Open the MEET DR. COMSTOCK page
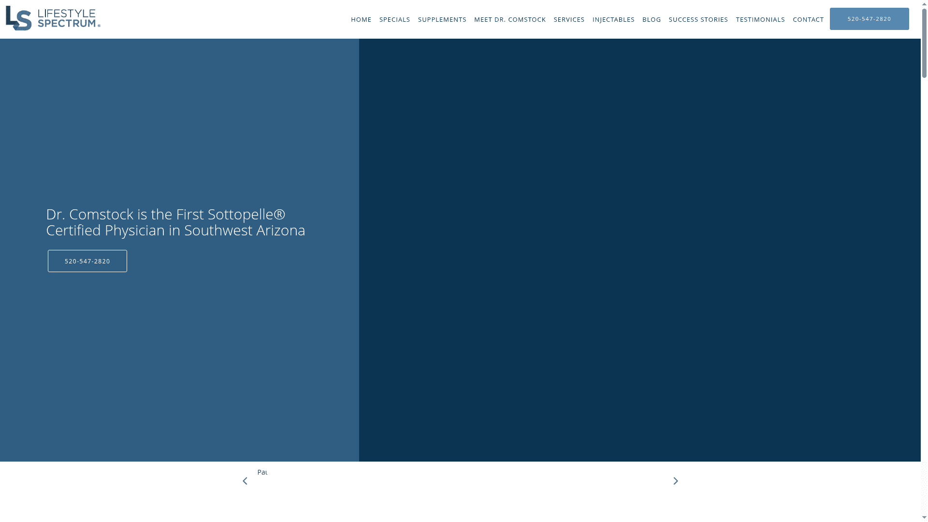Image resolution: width=928 pixels, height=522 pixels. tap(510, 19)
